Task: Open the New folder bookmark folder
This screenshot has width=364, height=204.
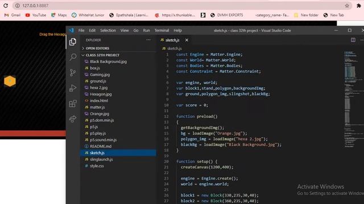Action: tap(306, 15)
